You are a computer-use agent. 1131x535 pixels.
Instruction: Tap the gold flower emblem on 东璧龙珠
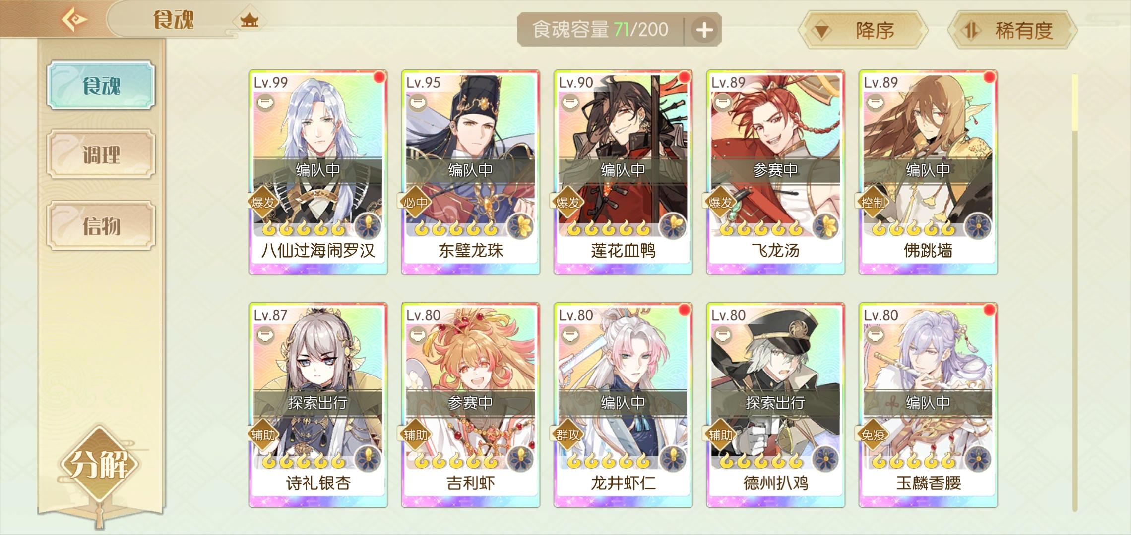pos(520,227)
